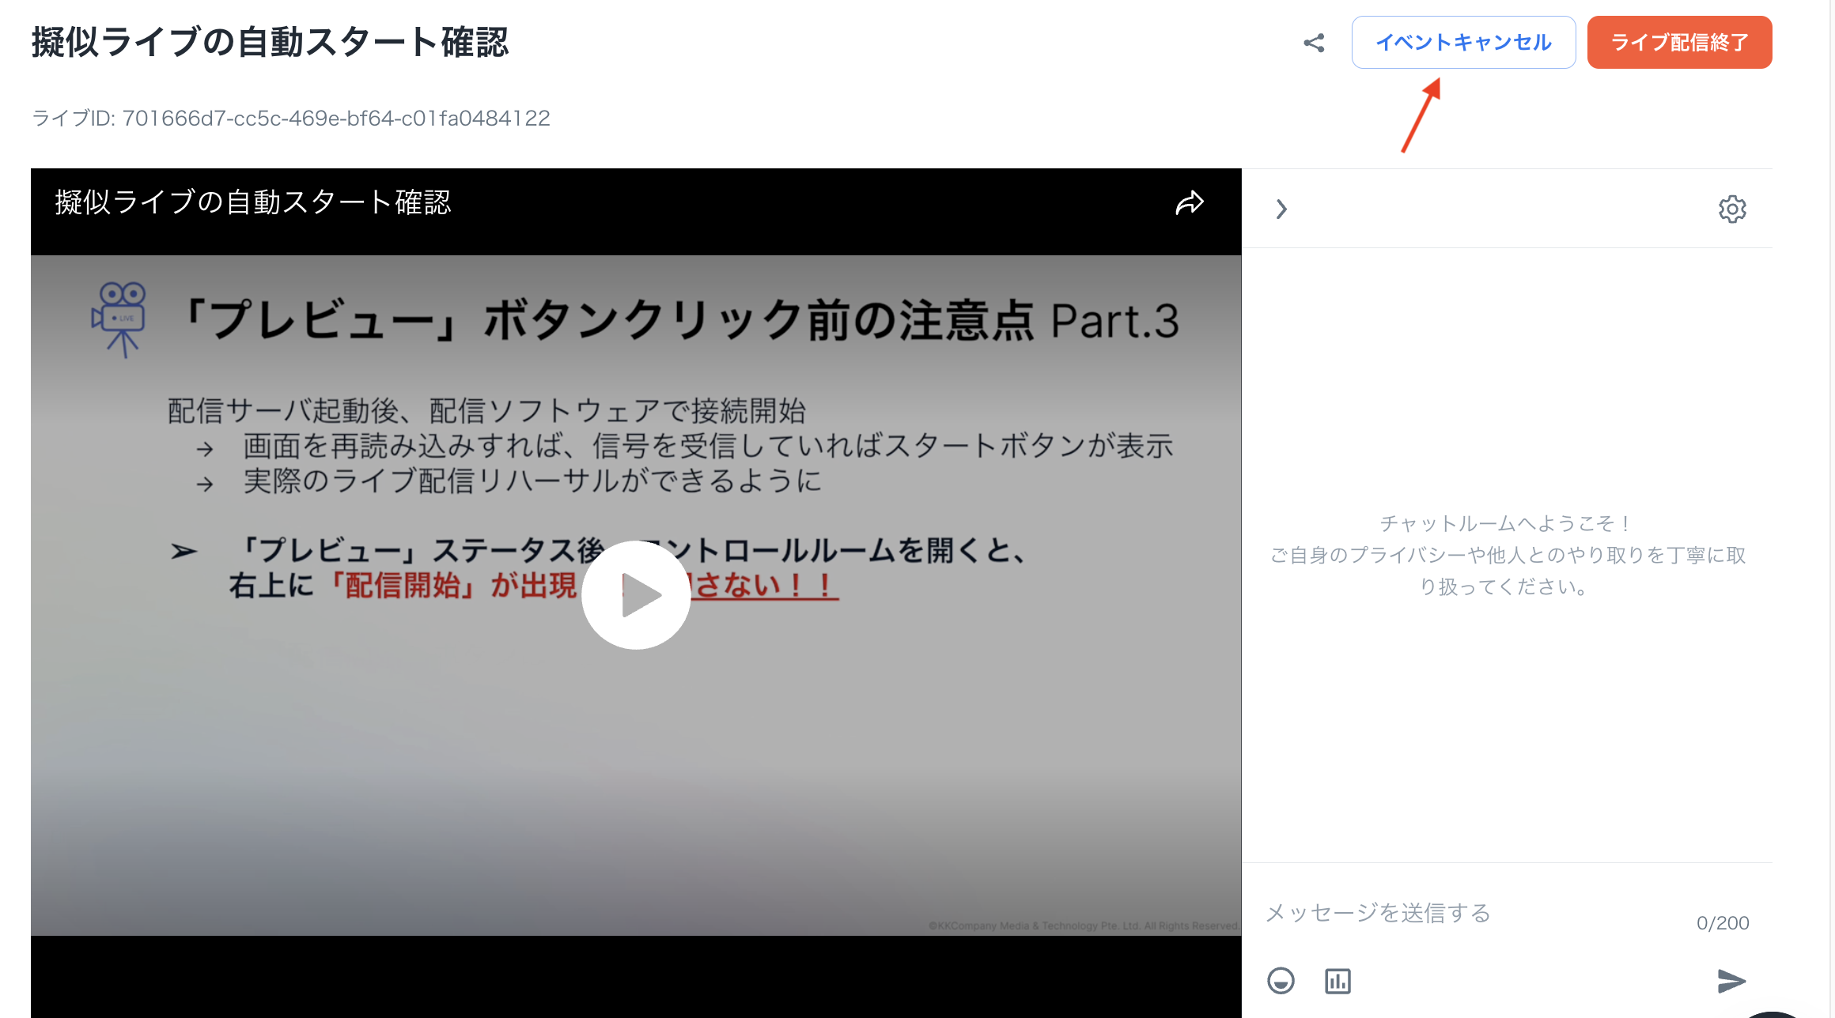1835x1018 pixels.
Task: Open the emoji picker in chat
Action: pyautogui.click(x=1281, y=981)
